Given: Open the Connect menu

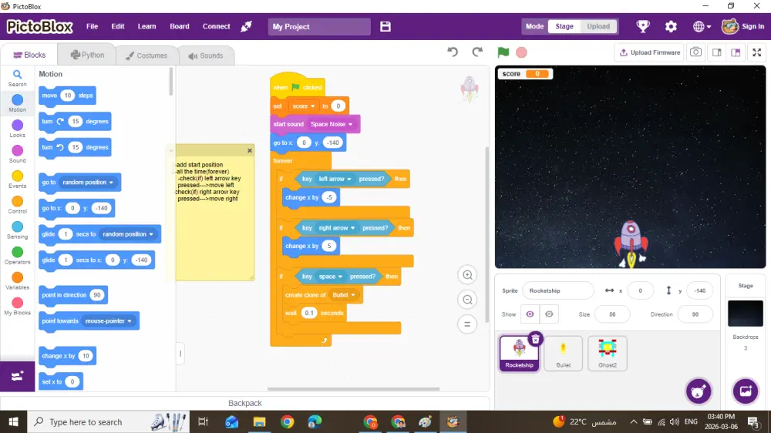Looking at the screenshot, I should 217,26.
